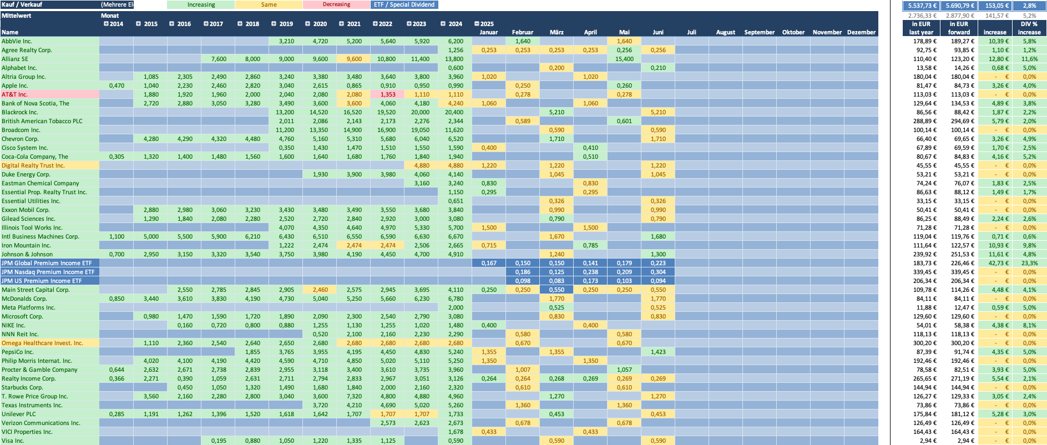This screenshot has width=1047, height=445.
Task: Click Allianz SE's 11,6% increase cell
Action: click(x=1029, y=59)
